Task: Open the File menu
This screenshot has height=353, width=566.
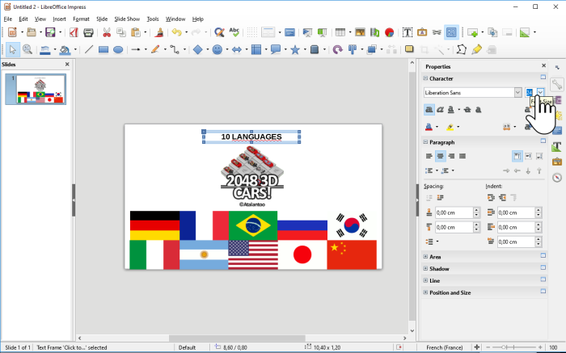Action: pos(7,19)
